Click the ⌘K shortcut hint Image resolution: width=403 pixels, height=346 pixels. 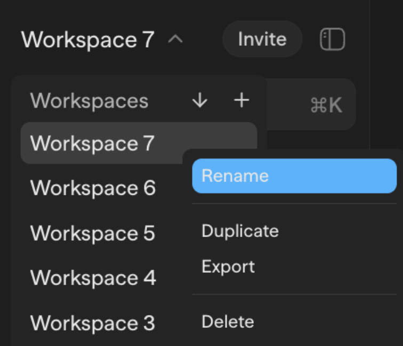tap(326, 106)
